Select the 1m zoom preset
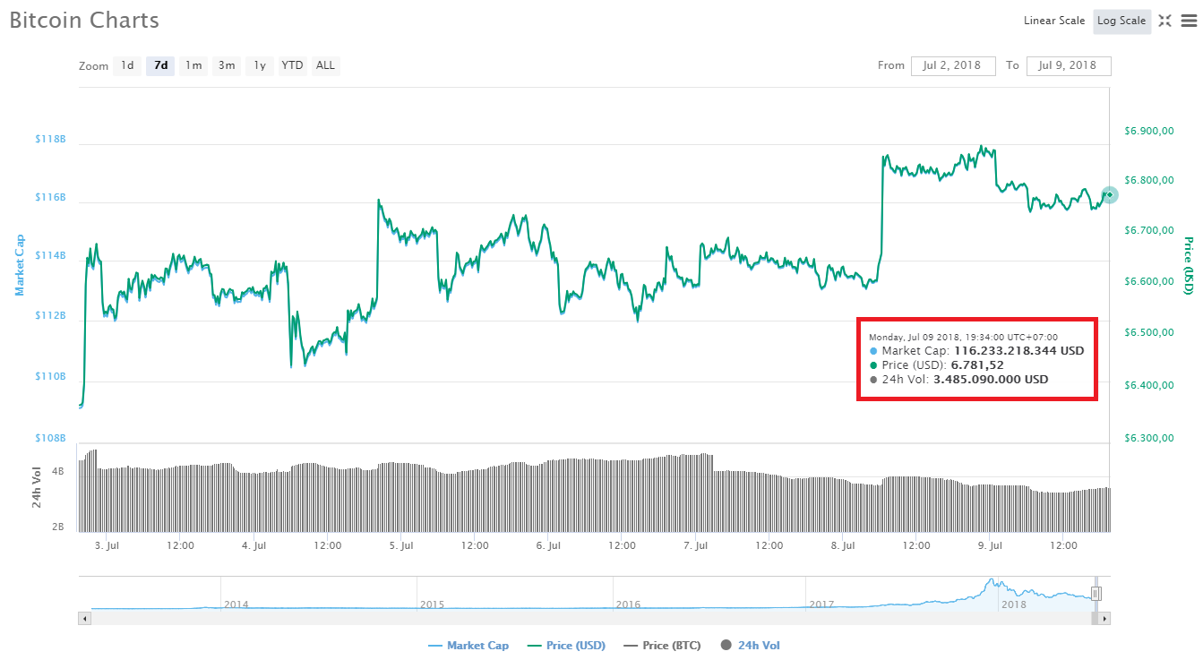The width and height of the screenshot is (1203, 660). [193, 64]
